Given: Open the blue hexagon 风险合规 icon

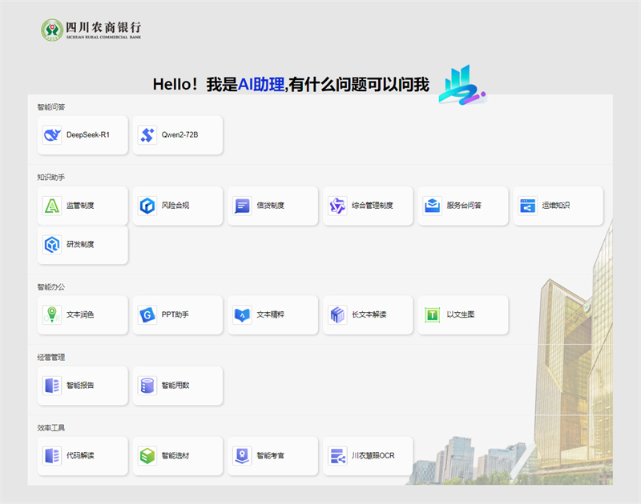Looking at the screenshot, I should pyautogui.click(x=147, y=206).
